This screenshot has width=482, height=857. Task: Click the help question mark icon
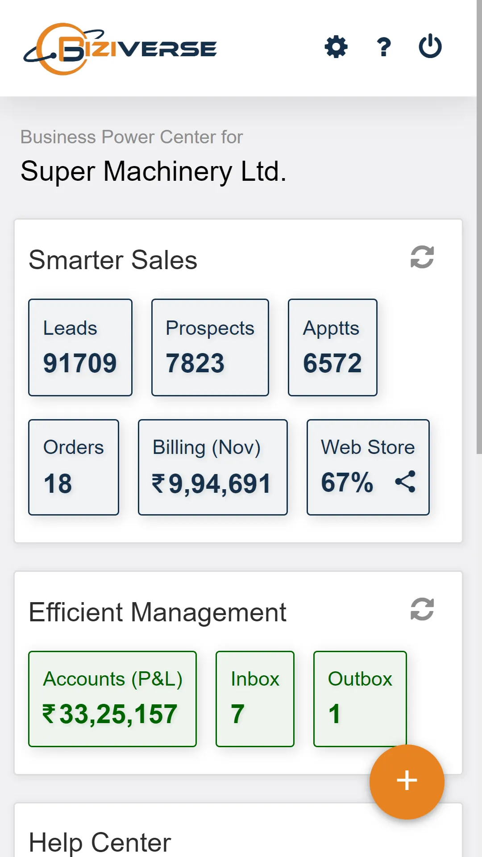pos(383,47)
